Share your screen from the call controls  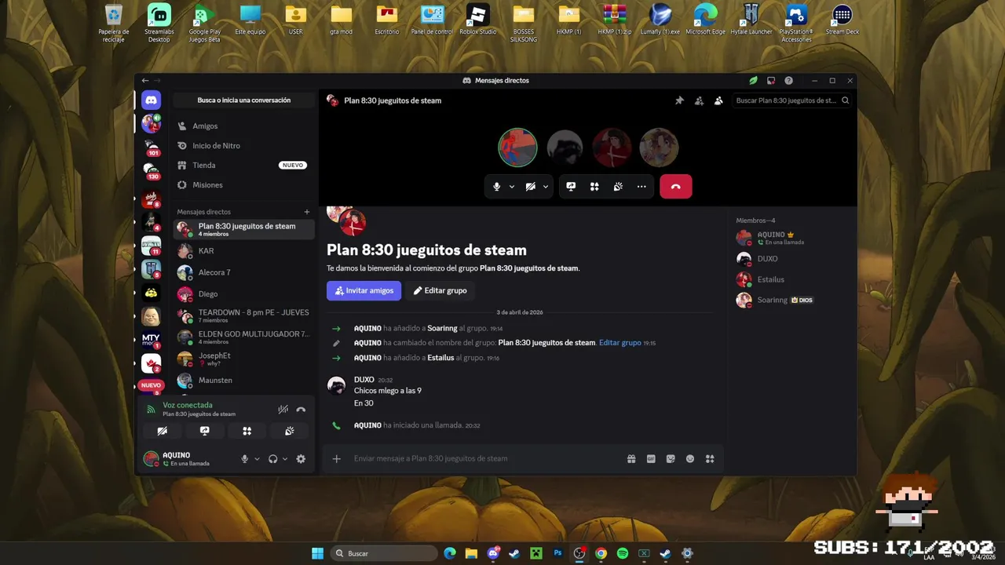(571, 186)
